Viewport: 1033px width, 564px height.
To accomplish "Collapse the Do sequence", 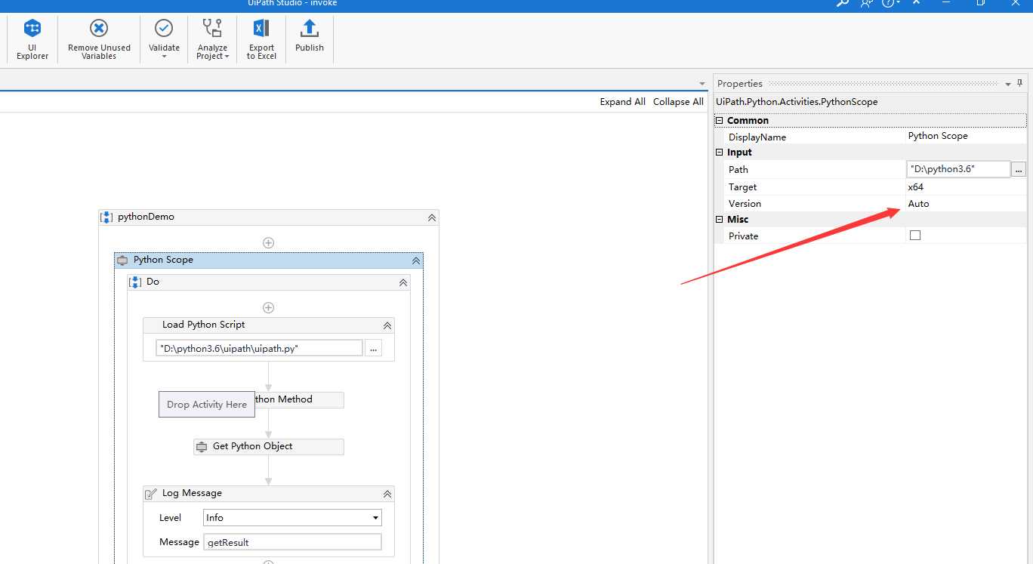I will [403, 282].
